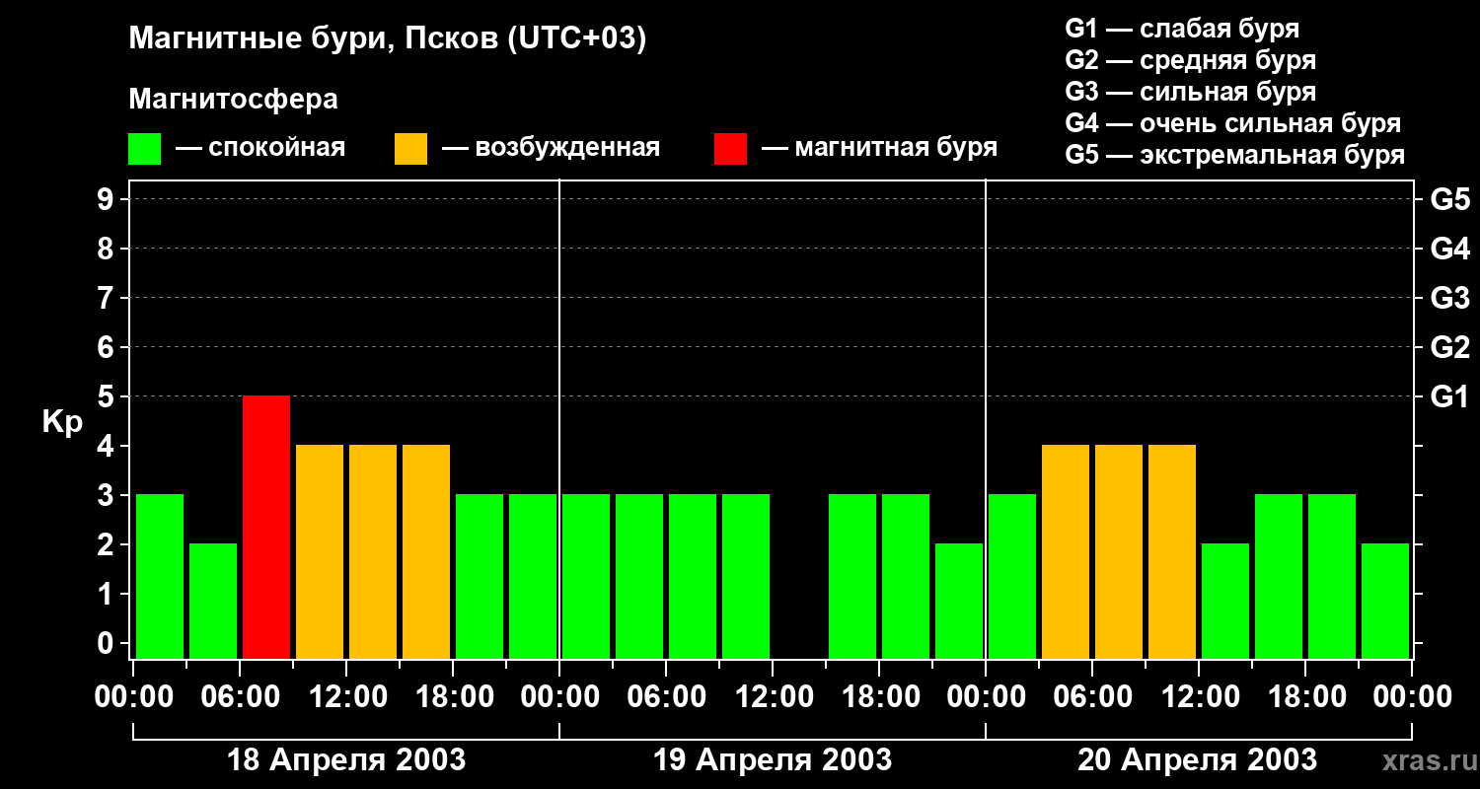Click the 18:00 time label for 19 Апреля
The image size is (1480, 789).
tap(879, 697)
